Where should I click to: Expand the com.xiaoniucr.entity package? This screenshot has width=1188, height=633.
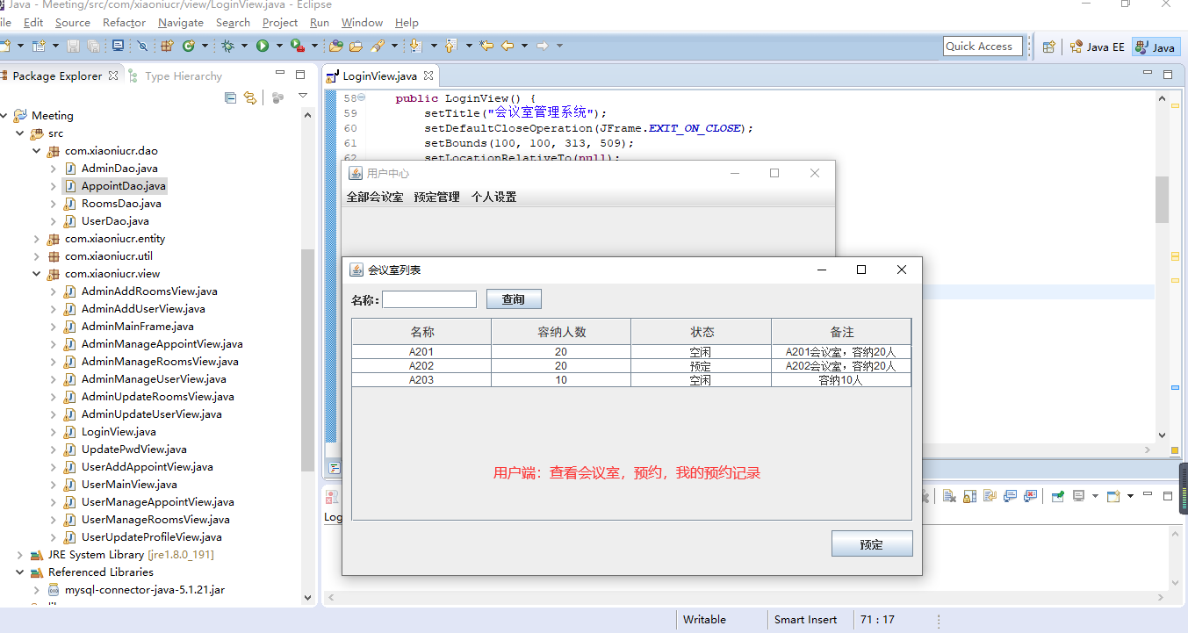36,239
